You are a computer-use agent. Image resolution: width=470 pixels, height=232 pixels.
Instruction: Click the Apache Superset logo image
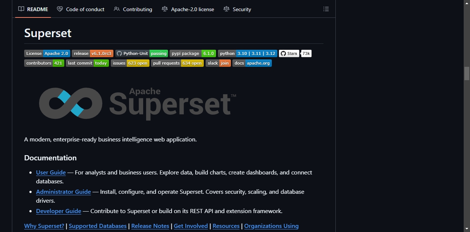click(138, 104)
